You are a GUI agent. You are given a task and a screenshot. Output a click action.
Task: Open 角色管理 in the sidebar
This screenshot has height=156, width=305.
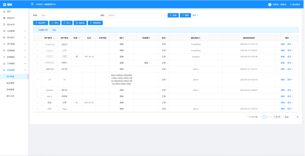(10, 83)
